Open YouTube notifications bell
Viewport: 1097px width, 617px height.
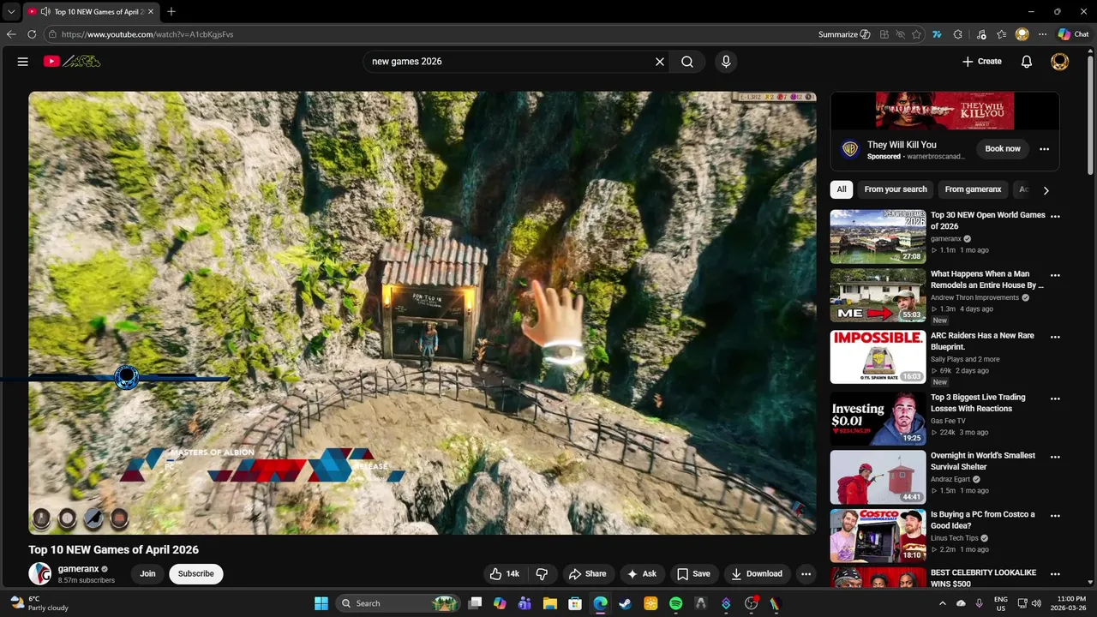tap(1027, 62)
